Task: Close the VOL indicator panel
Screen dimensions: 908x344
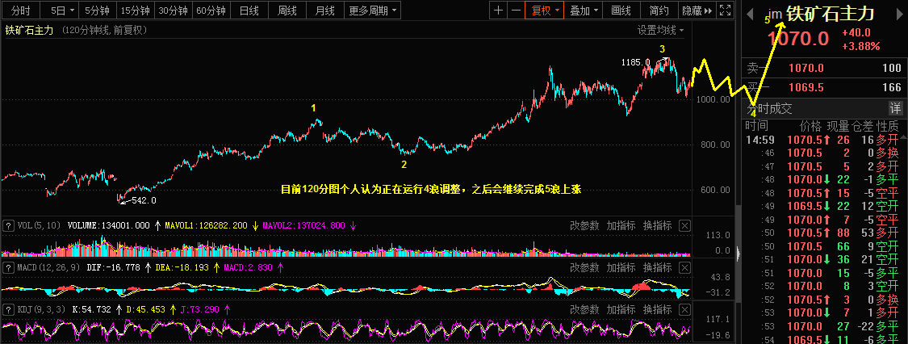Action: click(x=684, y=226)
